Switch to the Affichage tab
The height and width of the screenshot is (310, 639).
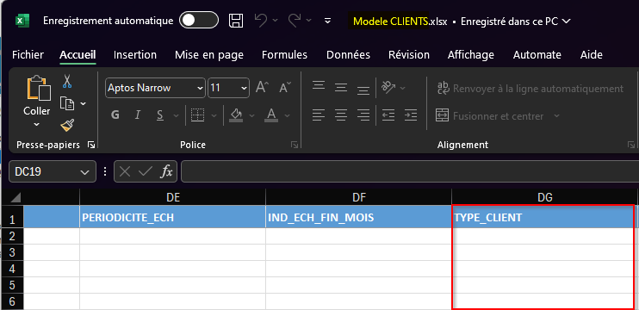coord(471,54)
